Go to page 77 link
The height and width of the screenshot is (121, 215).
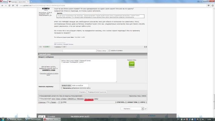59,102
